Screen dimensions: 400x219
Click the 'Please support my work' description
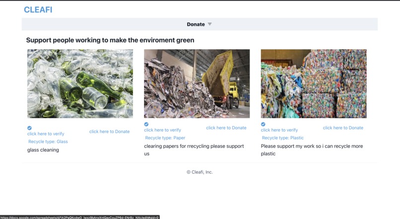[312, 150]
